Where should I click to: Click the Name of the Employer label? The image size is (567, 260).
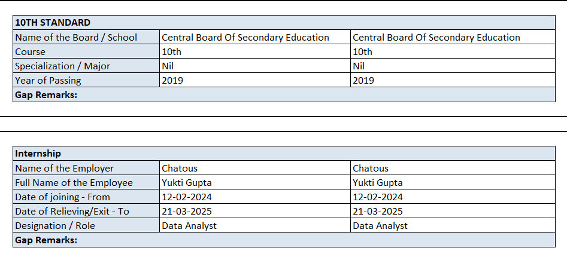(65, 168)
